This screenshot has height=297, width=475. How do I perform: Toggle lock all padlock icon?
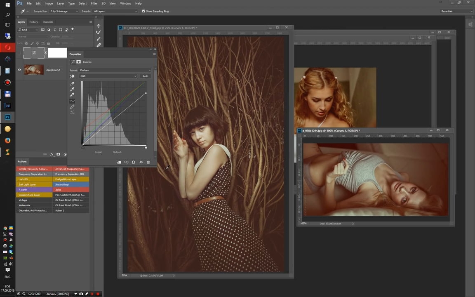tap(49, 43)
